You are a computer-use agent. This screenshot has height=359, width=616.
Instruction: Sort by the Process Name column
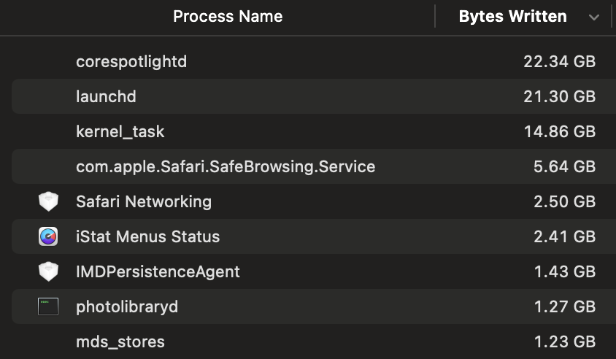pyautogui.click(x=228, y=16)
